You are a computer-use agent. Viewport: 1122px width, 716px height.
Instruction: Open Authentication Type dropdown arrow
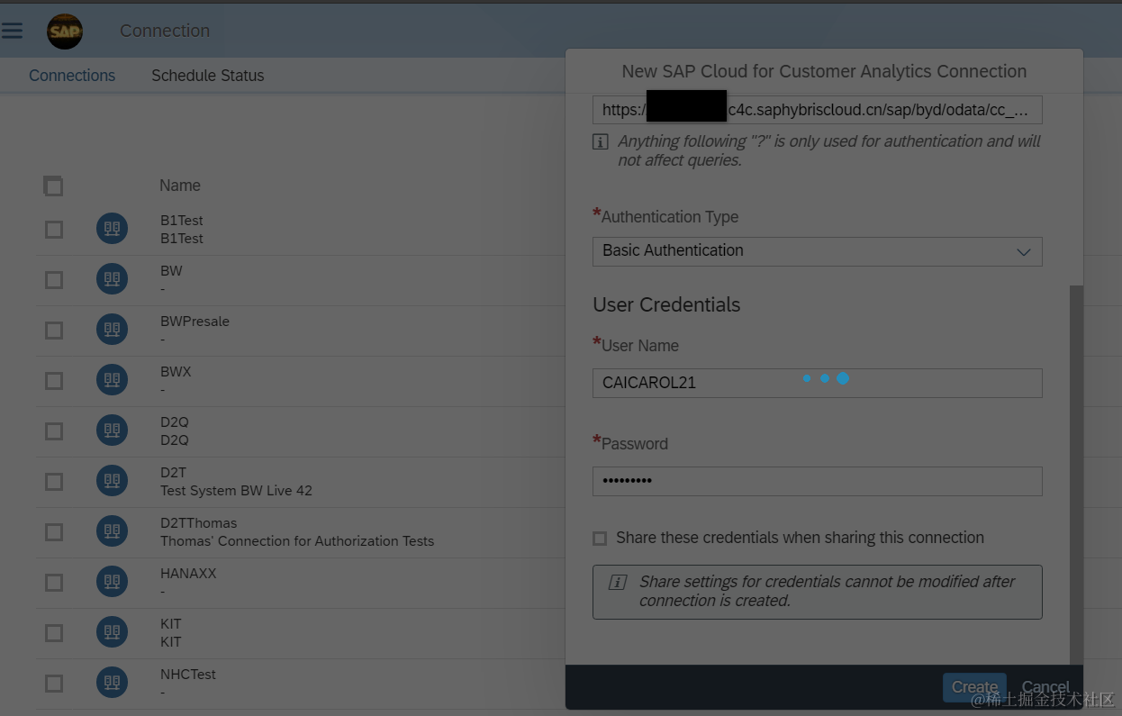1024,251
